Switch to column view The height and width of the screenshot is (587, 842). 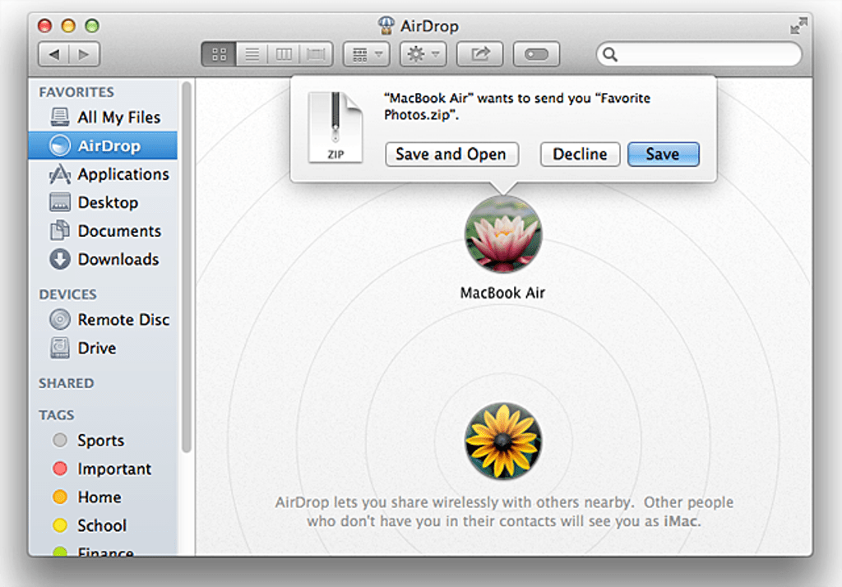coord(284,54)
